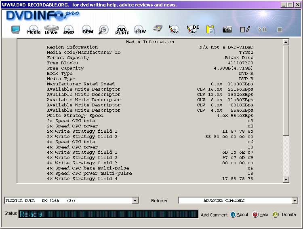Click the stop square icon
This screenshot has width=303, height=229.
click(x=280, y=30)
